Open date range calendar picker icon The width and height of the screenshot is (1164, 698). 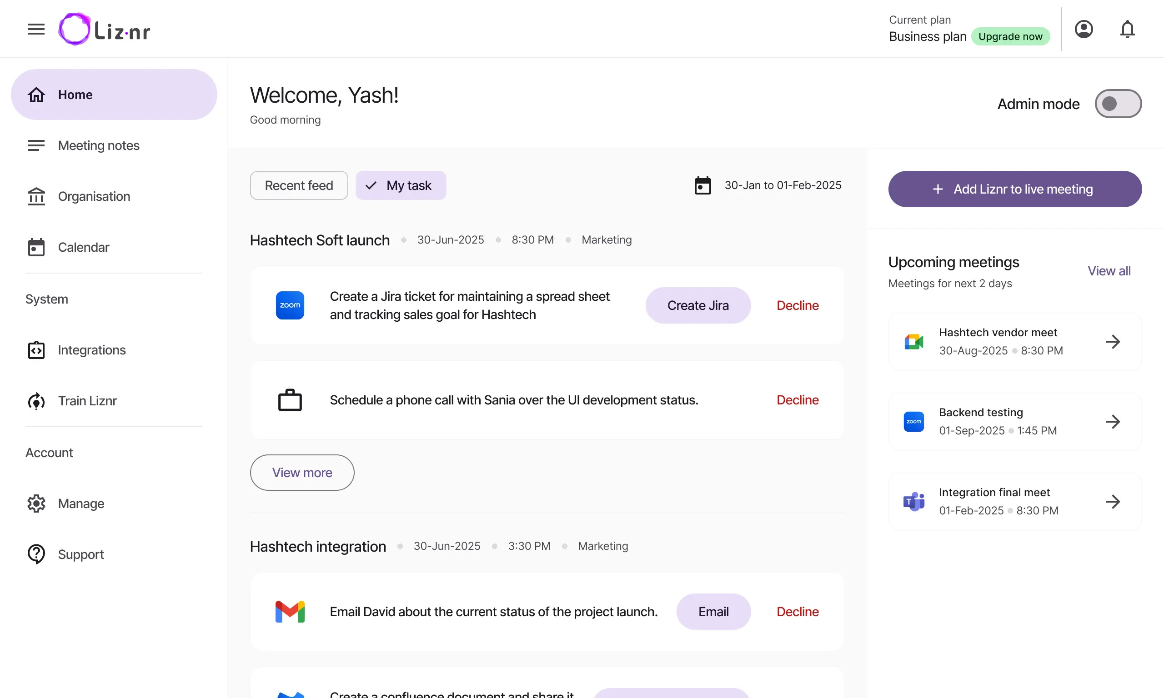(702, 185)
